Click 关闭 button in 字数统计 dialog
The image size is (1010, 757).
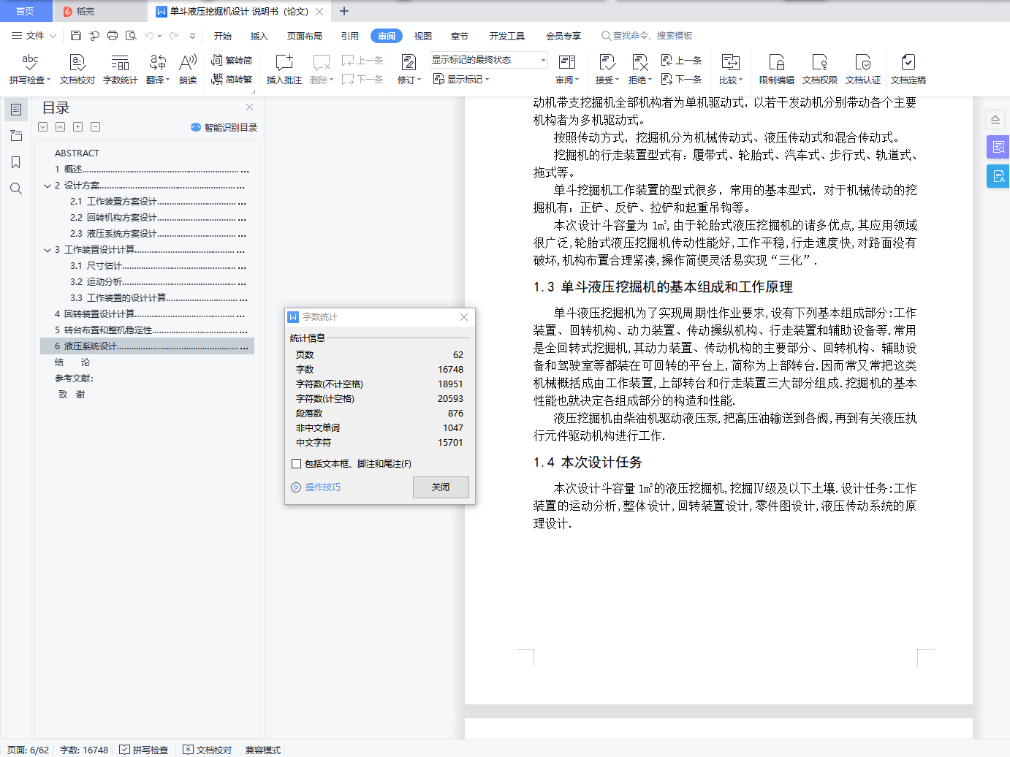(x=441, y=487)
